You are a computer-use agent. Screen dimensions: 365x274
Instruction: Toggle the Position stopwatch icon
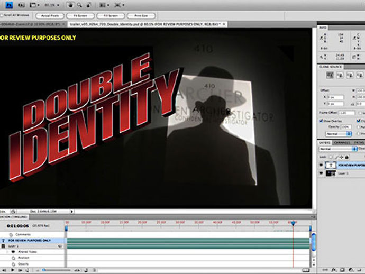14,258
